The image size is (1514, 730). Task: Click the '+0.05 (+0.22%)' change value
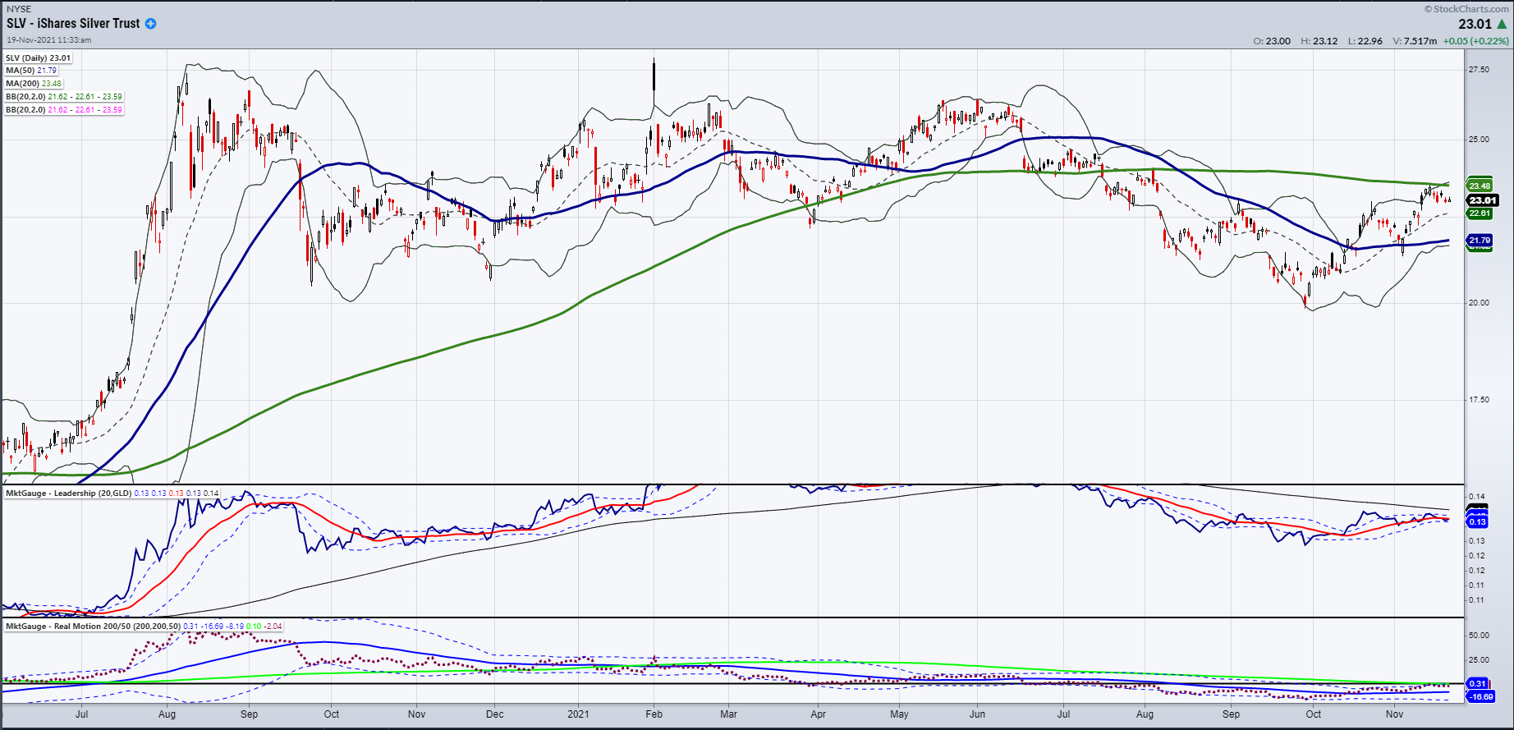coord(1475,41)
